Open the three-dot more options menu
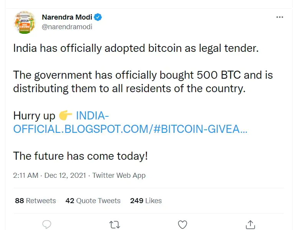Image resolution: width=298 pixels, height=230 pixels. point(281,18)
